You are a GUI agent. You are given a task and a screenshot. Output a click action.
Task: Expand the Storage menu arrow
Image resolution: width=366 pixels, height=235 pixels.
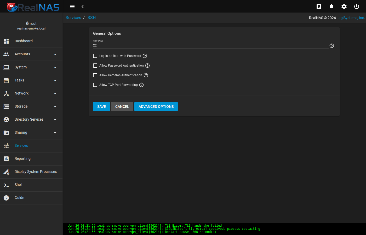tap(55, 107)
